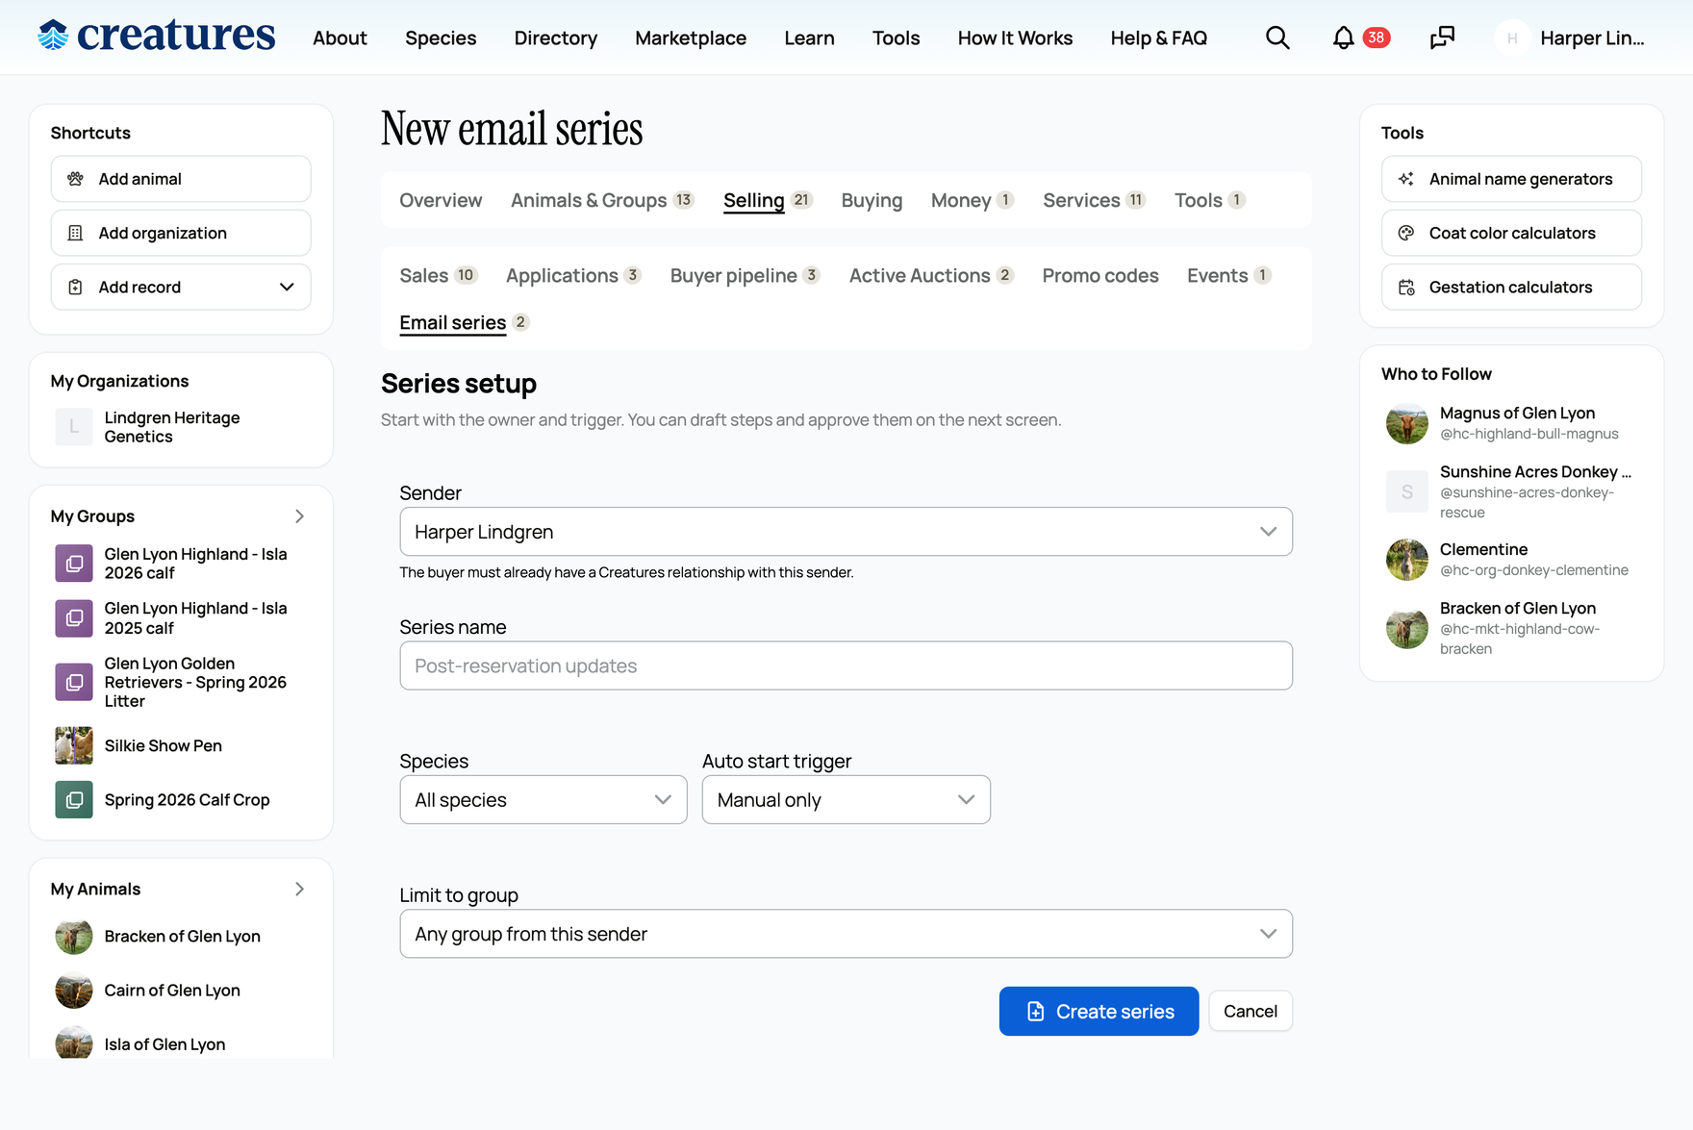This screenshot has height=1130, width=1693.
Task: Open Active Auctions sub-tab
Action: 931,275
